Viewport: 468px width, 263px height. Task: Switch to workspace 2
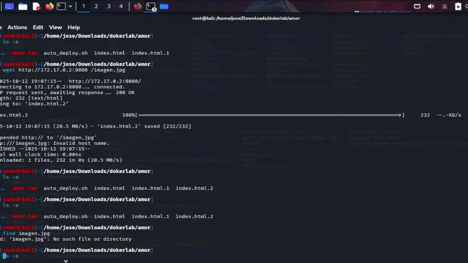(96, 6)
